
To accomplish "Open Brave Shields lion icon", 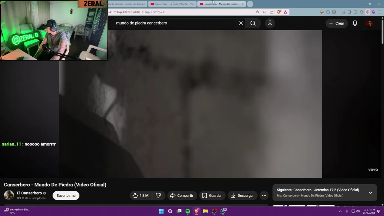I will click(279, 12).
